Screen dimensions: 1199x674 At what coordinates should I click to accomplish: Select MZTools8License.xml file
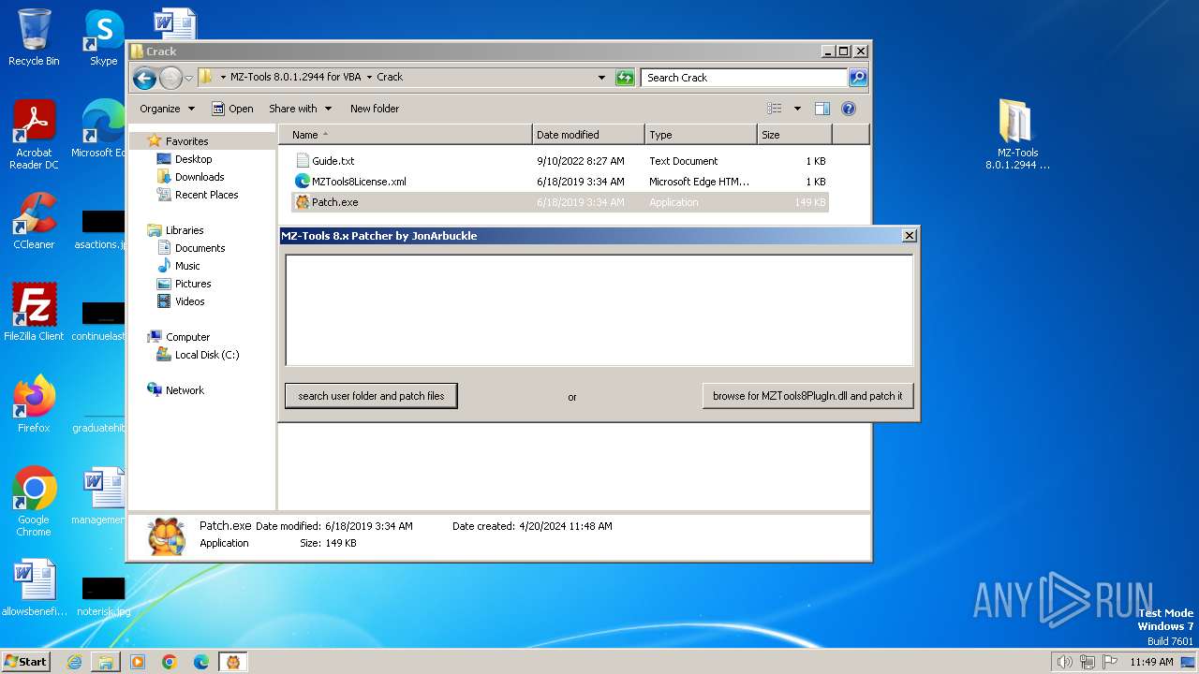(560, 182)
